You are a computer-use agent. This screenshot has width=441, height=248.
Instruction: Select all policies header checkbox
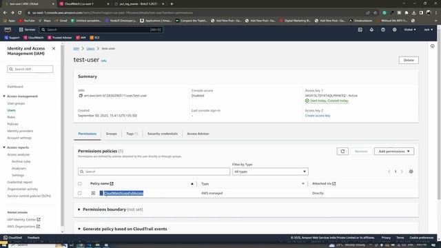click(x=80, y=184)
